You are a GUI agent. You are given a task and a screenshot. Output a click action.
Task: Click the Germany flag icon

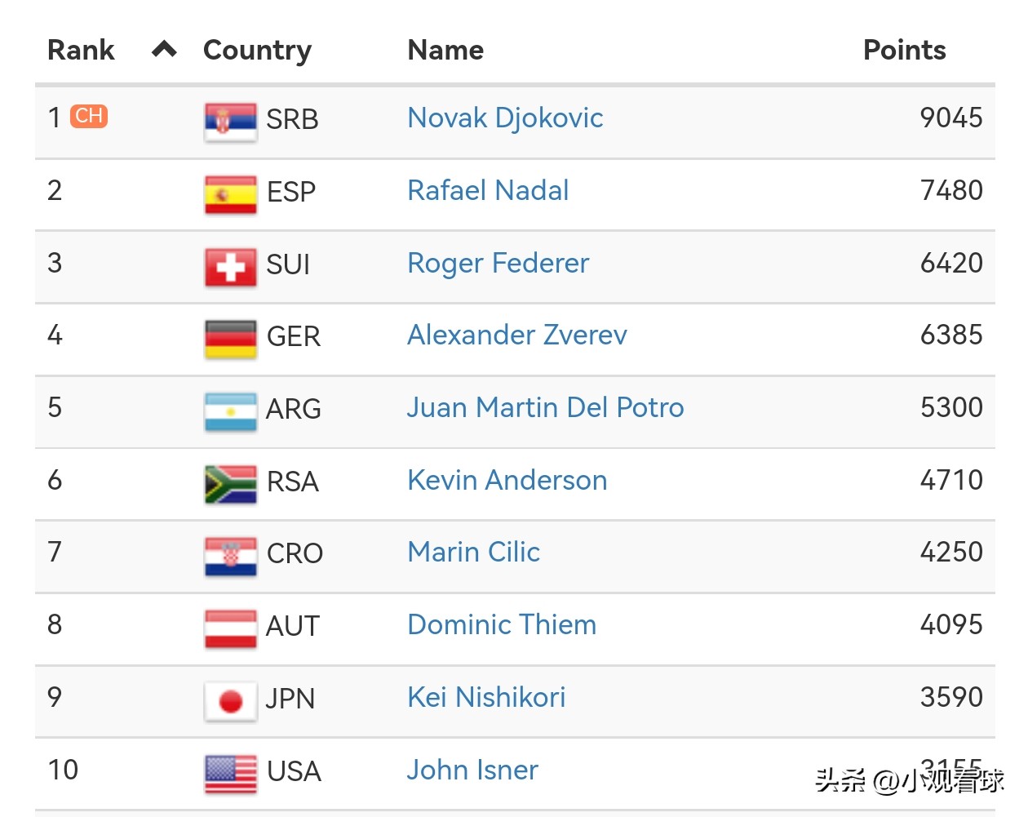click(x=231, y=338)
